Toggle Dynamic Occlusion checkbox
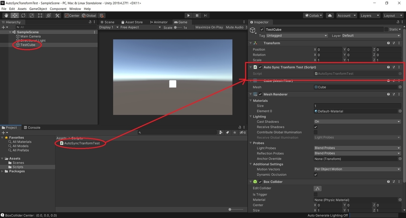 [316, 175]
